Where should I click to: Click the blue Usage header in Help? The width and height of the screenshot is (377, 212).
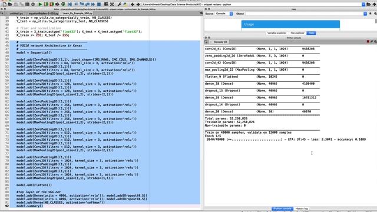tap(290, 24)
